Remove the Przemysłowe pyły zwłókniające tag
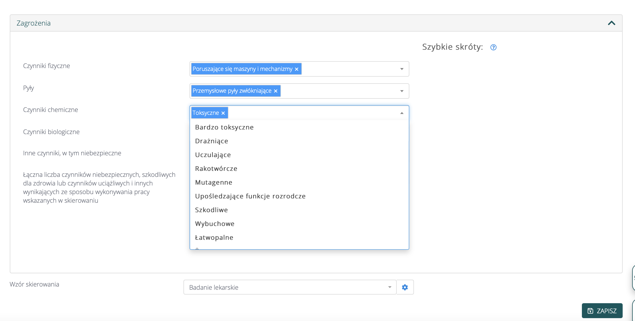Image resolution: width=635 pixels, height=321 pixels. tap(276, 91)
